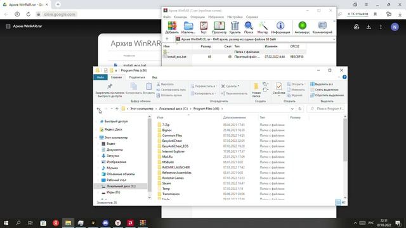Open Команды menu in WinRAR
406x228 pixels.
180,17
